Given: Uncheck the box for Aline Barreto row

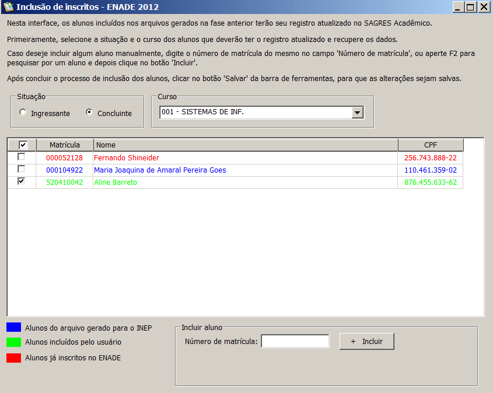Looking at the screenshot, I should [x=21, y=181].
